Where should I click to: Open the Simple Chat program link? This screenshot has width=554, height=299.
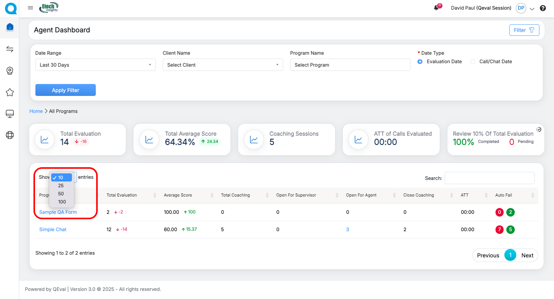click(x=53, y=230)
